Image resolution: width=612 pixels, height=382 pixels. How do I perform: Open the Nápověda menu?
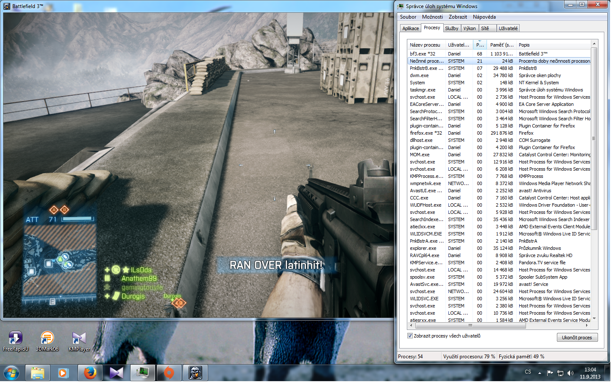484,17
